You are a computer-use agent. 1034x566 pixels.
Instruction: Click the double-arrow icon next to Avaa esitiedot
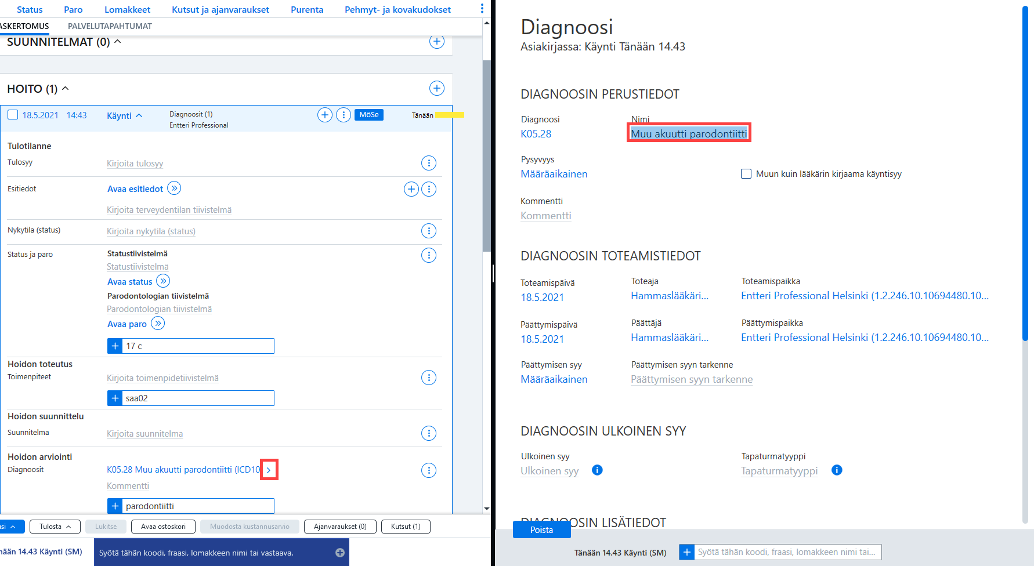point(174,188)
